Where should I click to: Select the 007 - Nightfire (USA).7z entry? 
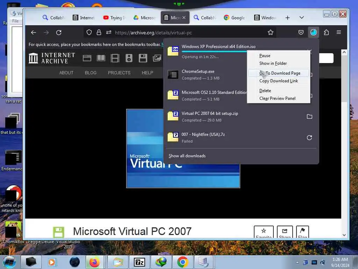point(235,138)
